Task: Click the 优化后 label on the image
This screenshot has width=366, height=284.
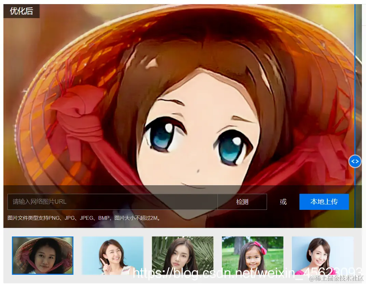Action: click(x=22, y=11)
